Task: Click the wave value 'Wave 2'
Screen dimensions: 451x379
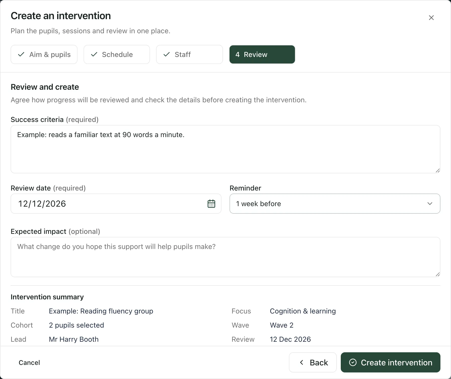Action: click(x=282, y=325)
